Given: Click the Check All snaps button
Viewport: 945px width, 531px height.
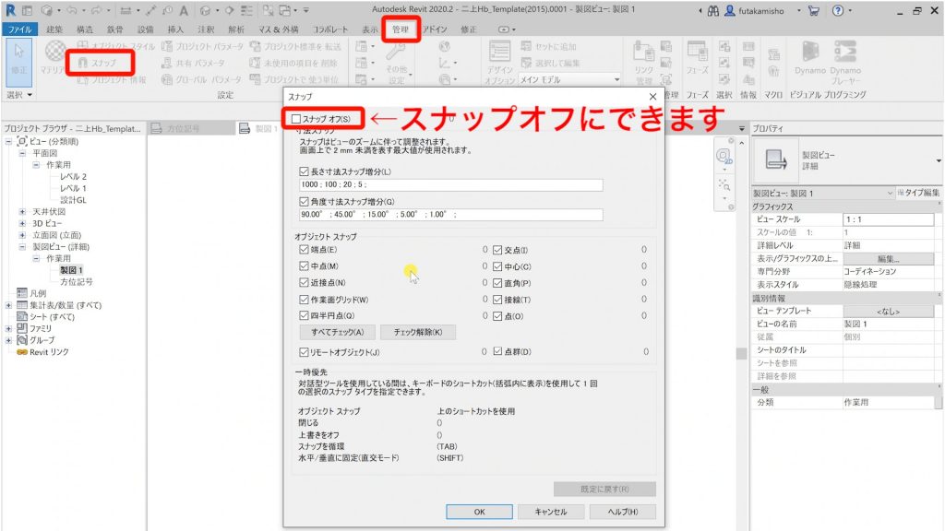Looking at the screenshot, I should pyautogui.click(x=337, y=333).
